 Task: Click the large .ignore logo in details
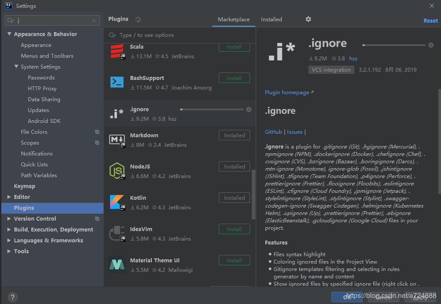(x=281, y=51)
